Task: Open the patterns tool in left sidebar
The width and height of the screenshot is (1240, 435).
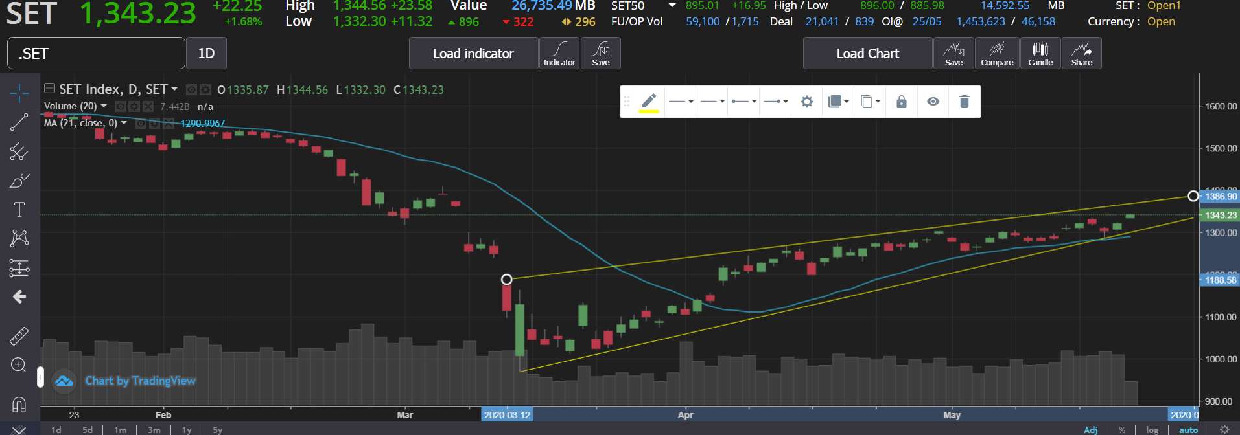Action: point(19,238)
